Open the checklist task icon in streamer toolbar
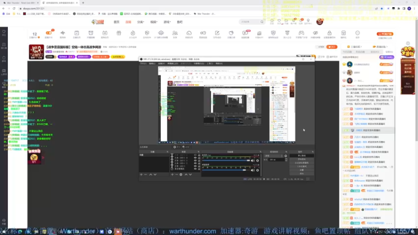The width and height of the screenshot is (418, 235). (77, 34)
